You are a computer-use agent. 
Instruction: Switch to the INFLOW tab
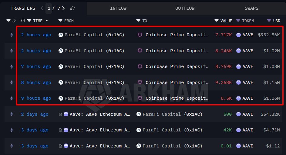pyautogui.click(x=118, y=8)
